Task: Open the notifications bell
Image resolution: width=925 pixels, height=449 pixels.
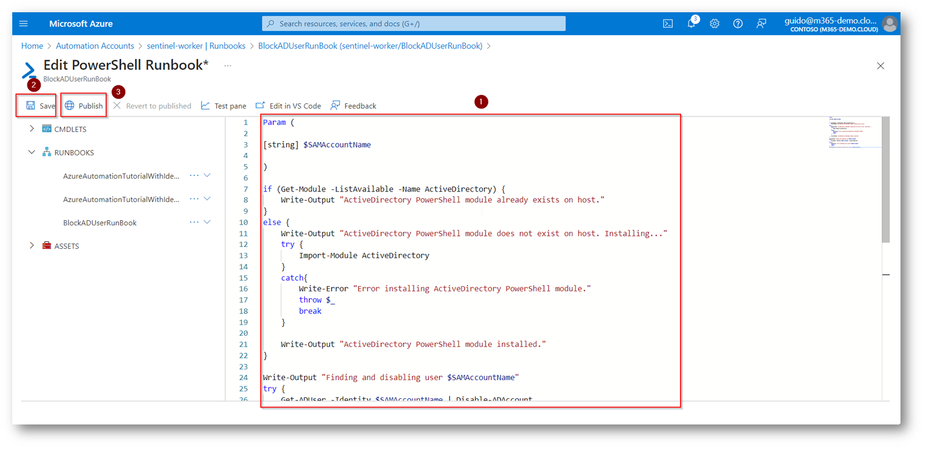Action: click(691, 24)
